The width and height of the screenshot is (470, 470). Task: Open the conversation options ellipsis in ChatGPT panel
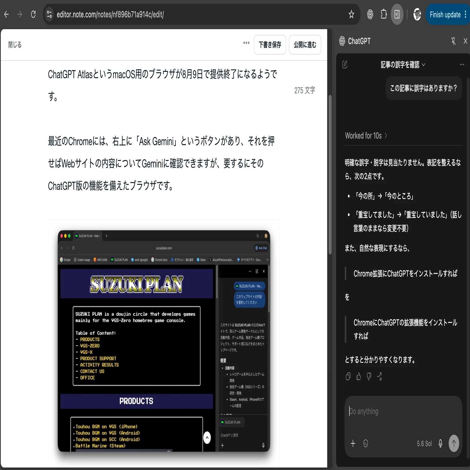click(462, 64)
